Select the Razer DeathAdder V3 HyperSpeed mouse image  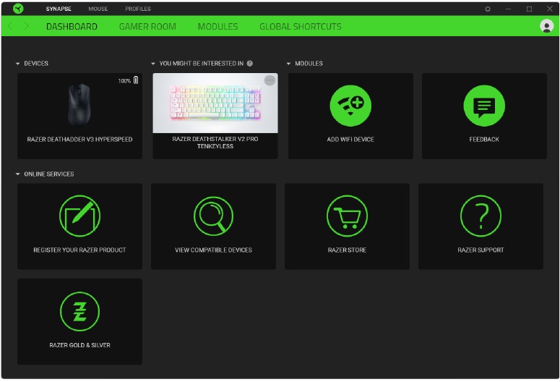[x=79, y=105]
